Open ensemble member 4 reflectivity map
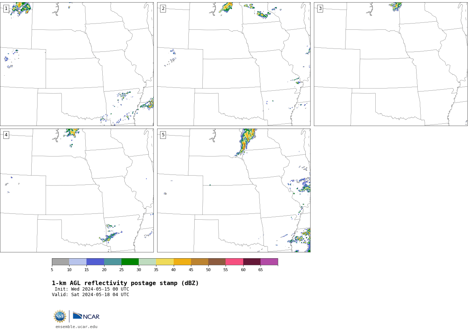 (x=77, y=190)
